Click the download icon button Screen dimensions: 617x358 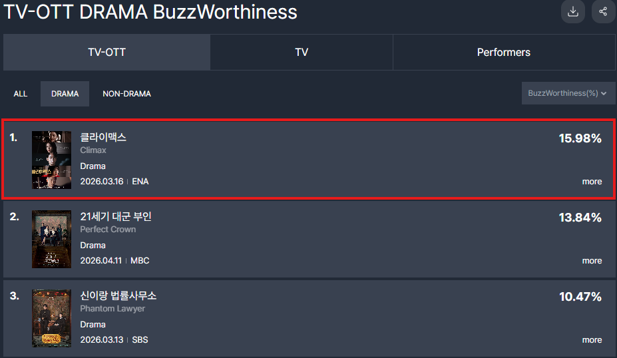coord(572,11)
